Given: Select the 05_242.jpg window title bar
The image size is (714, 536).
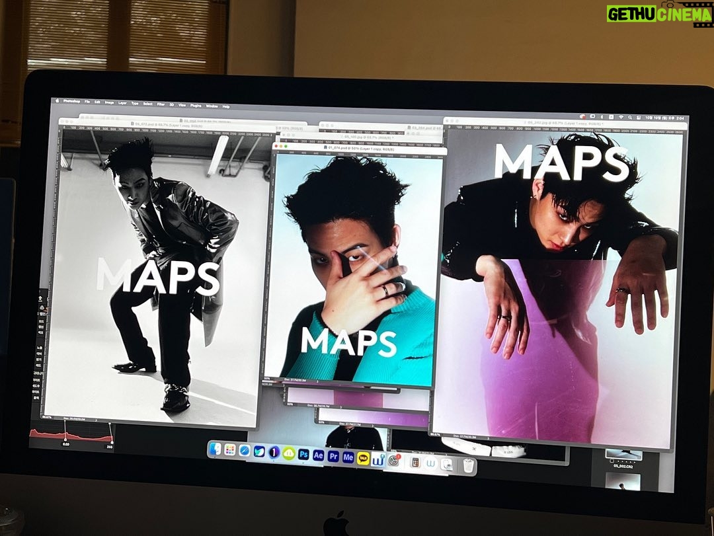Looking at the screenshot, I should tap(565, 123).
